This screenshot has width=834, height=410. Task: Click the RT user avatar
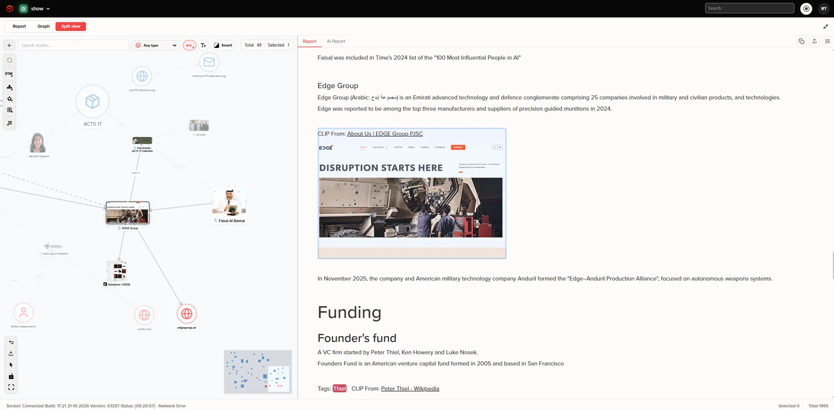pos(824,8)
